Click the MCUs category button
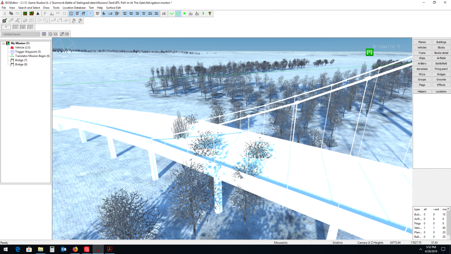Screen dimensions: 451x254 tap(422, 74)
